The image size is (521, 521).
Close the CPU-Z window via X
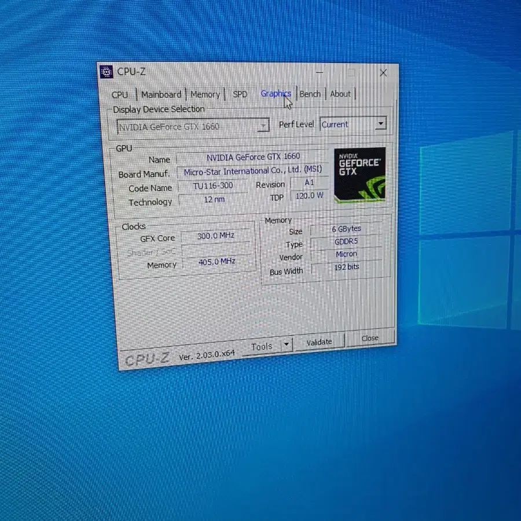(383, 73)
